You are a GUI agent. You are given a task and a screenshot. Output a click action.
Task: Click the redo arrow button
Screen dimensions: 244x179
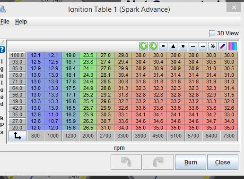pos(158,162)
